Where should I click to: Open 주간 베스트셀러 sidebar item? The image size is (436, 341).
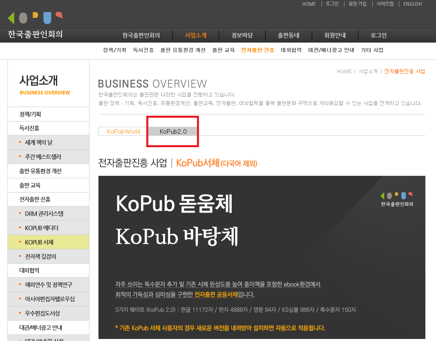48,157
